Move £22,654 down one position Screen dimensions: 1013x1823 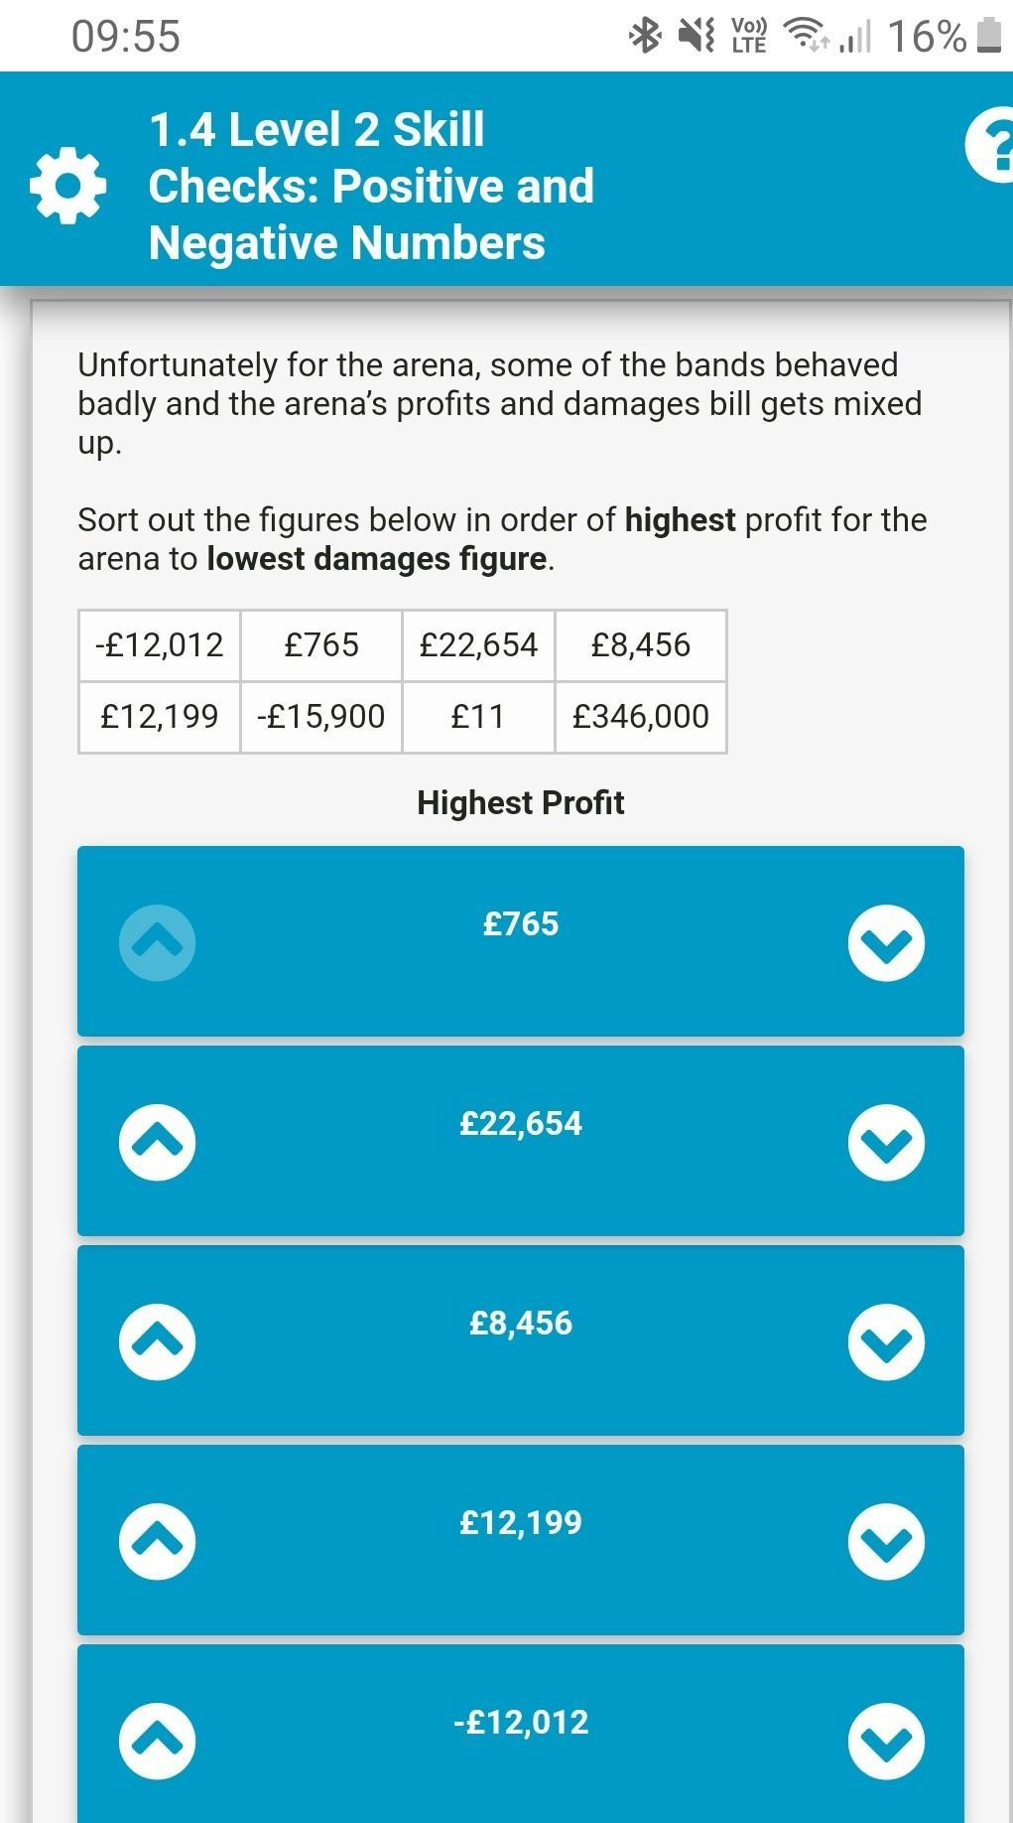(x=886, y=1143)
